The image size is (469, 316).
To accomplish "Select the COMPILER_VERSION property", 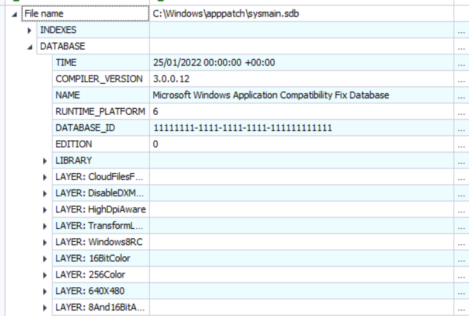I will [x=101, y=79].
